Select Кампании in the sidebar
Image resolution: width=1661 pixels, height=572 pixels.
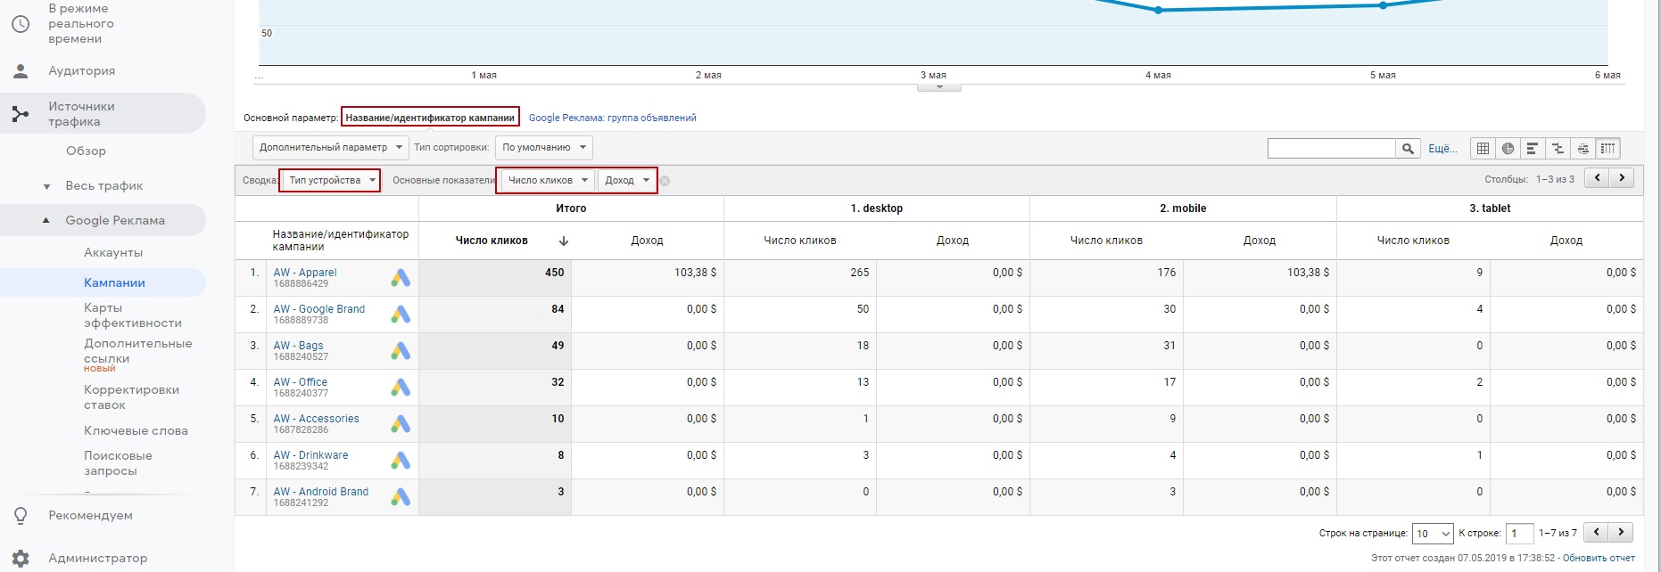(114, 282)
